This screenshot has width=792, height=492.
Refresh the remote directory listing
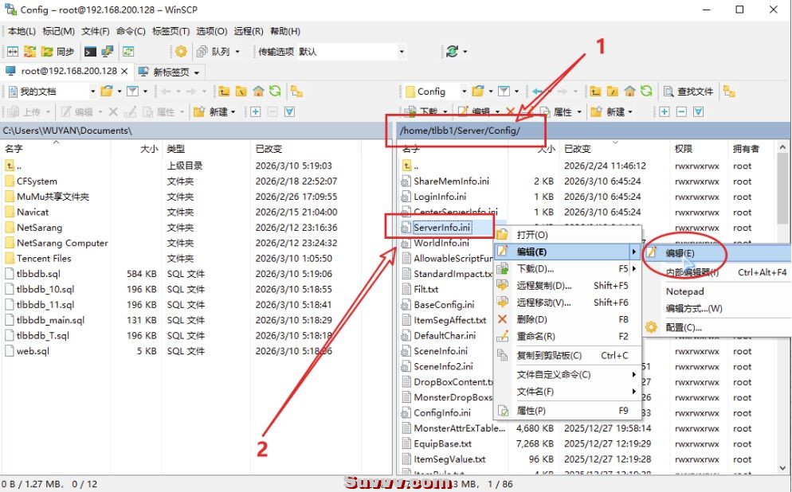[645, 92]
